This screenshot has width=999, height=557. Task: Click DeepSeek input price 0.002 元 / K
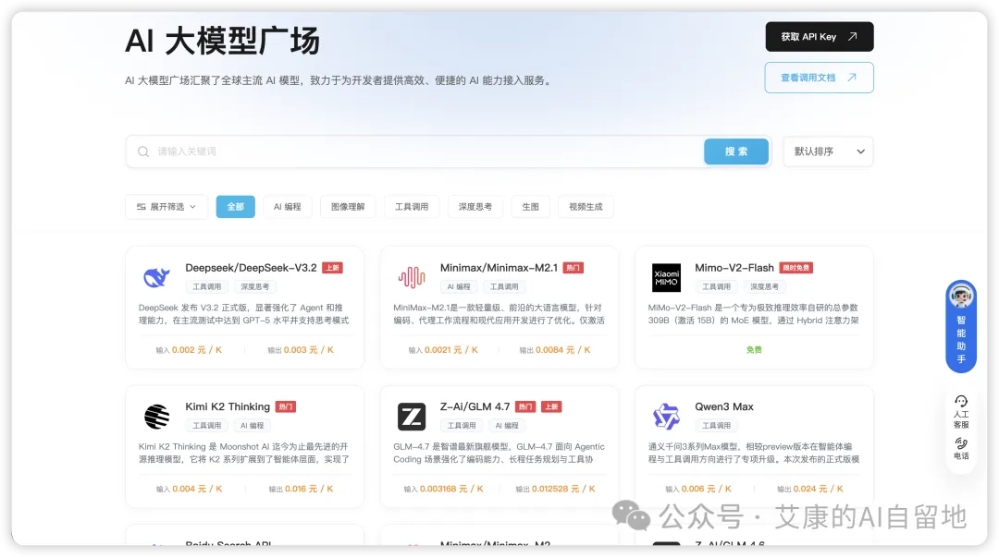coord(197,350)
